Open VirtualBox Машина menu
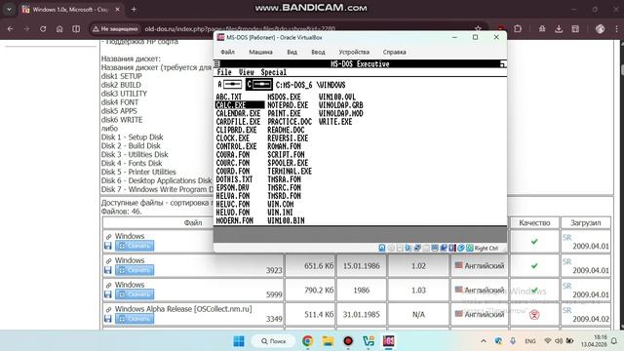The height and width of the screenshot is (351, 624). [260, 52]
